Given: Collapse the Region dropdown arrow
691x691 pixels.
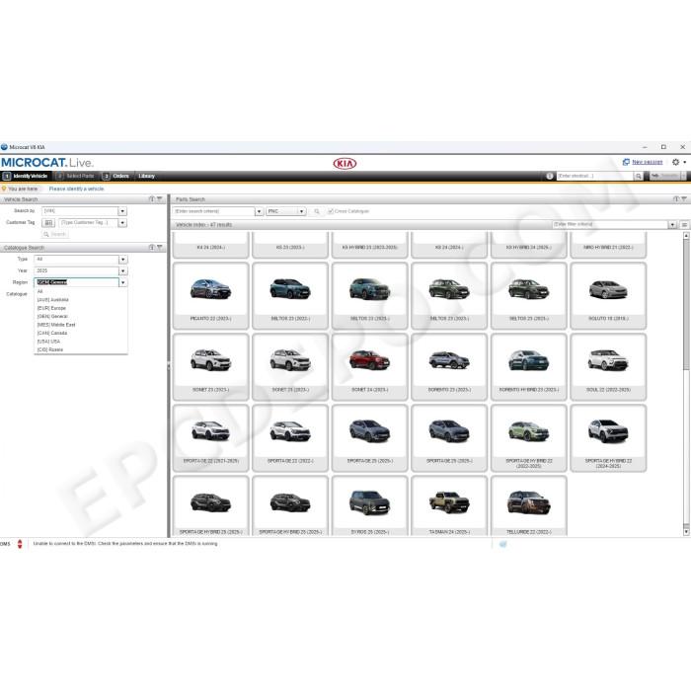Looking at the screenshot, I should pos(123,282).
